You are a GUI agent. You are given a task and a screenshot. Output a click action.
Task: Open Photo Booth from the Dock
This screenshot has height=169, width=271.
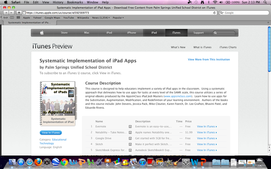click(151, 162)
